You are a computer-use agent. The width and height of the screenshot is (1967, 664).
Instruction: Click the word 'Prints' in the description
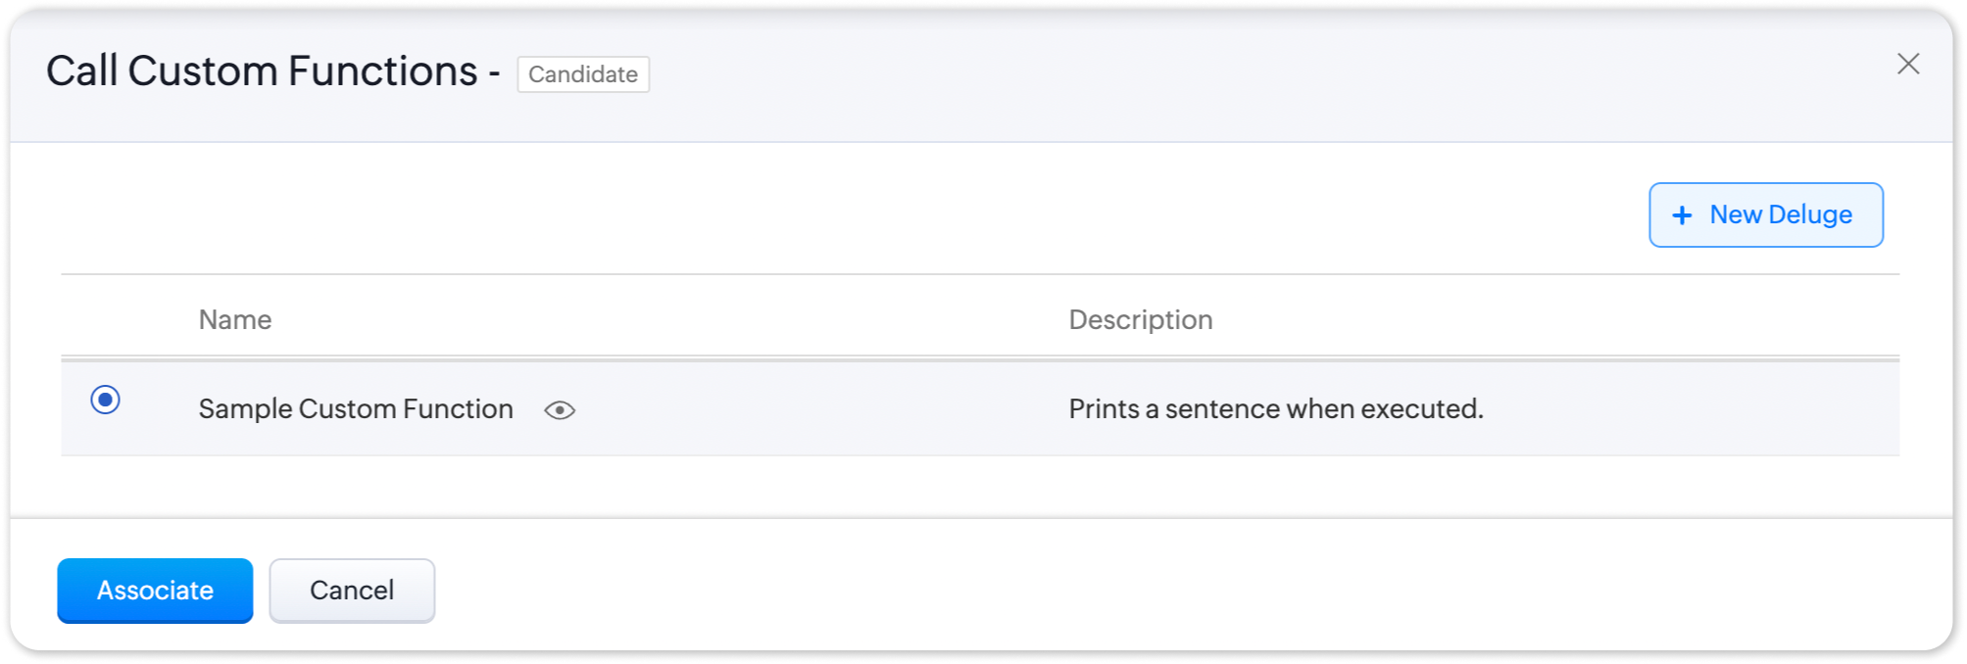1104,409
